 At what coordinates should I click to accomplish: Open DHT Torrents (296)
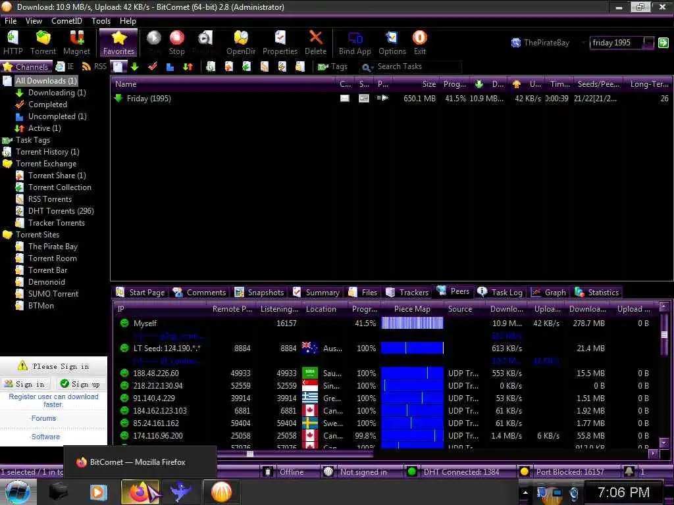[x=61, y=211]
